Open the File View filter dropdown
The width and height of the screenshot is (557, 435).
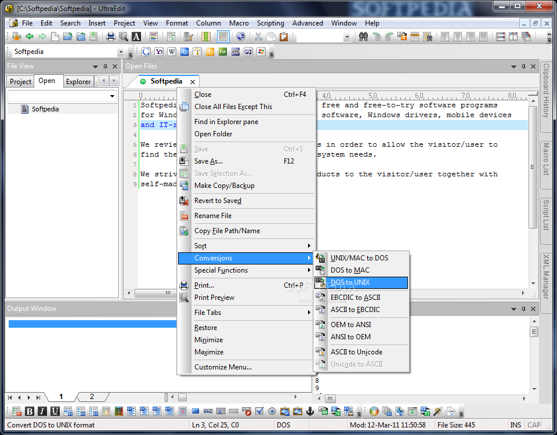coord(112,96)
